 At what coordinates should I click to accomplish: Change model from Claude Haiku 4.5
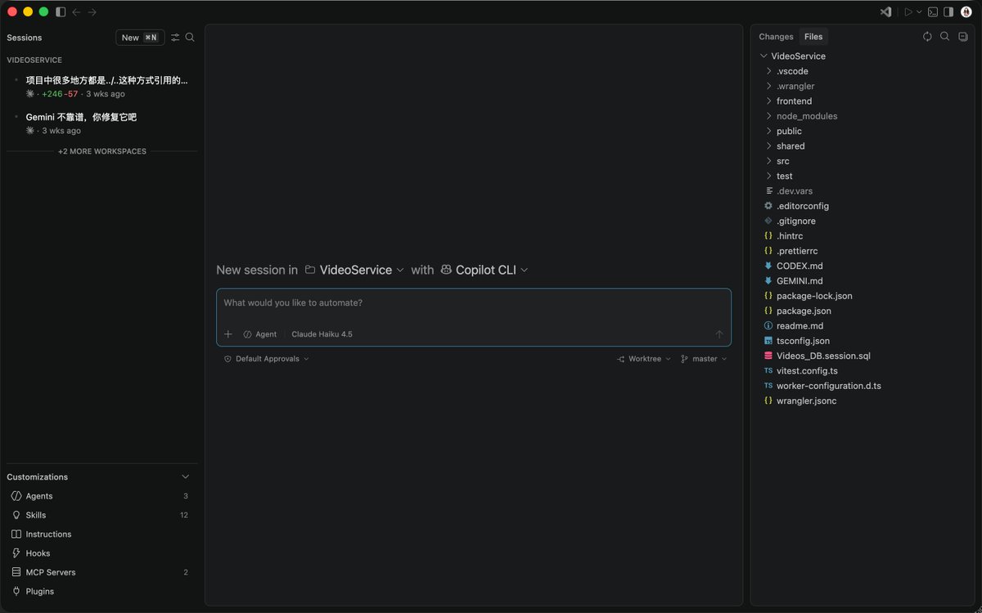pyautogui.click(x=322, y=334)
